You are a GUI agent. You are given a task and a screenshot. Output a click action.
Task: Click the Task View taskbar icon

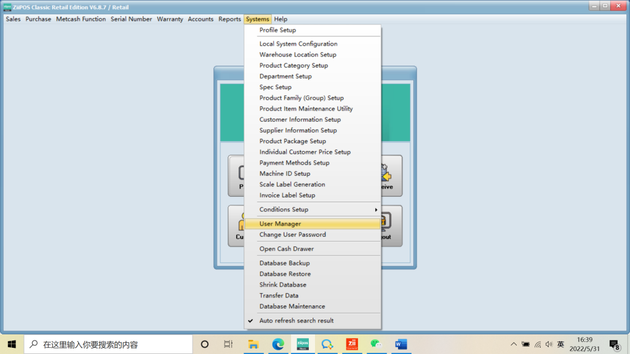(228, 344)
